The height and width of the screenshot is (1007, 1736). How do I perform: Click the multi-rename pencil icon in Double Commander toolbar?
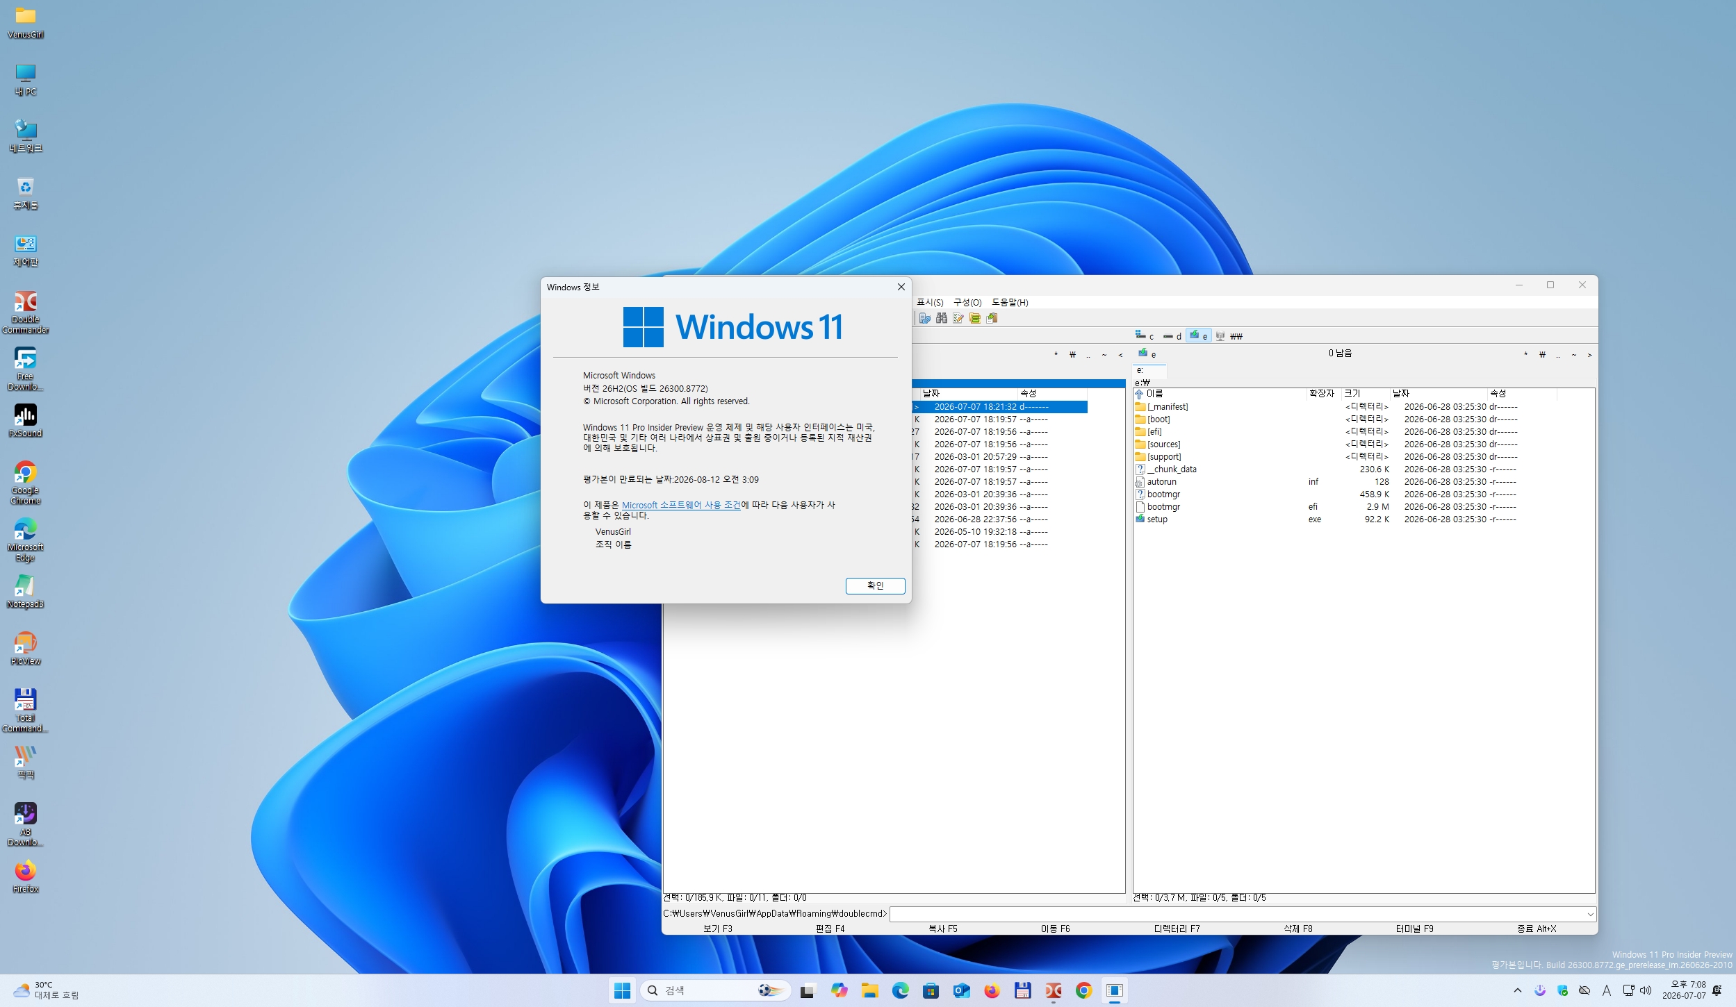tap(958, 318)
